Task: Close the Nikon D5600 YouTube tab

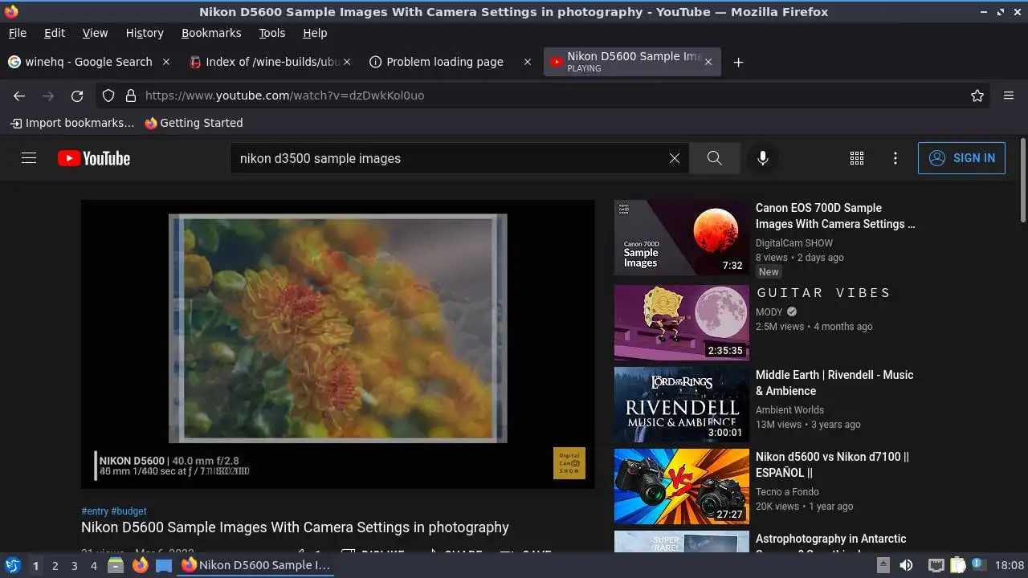Action: pyautogui.click(x=708, y=62)
